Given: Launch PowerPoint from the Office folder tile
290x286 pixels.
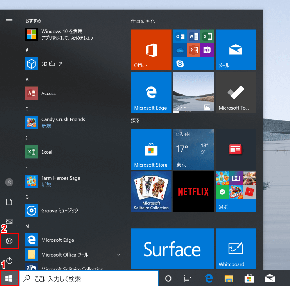Looking at the screenshot, I should [193, 50].
